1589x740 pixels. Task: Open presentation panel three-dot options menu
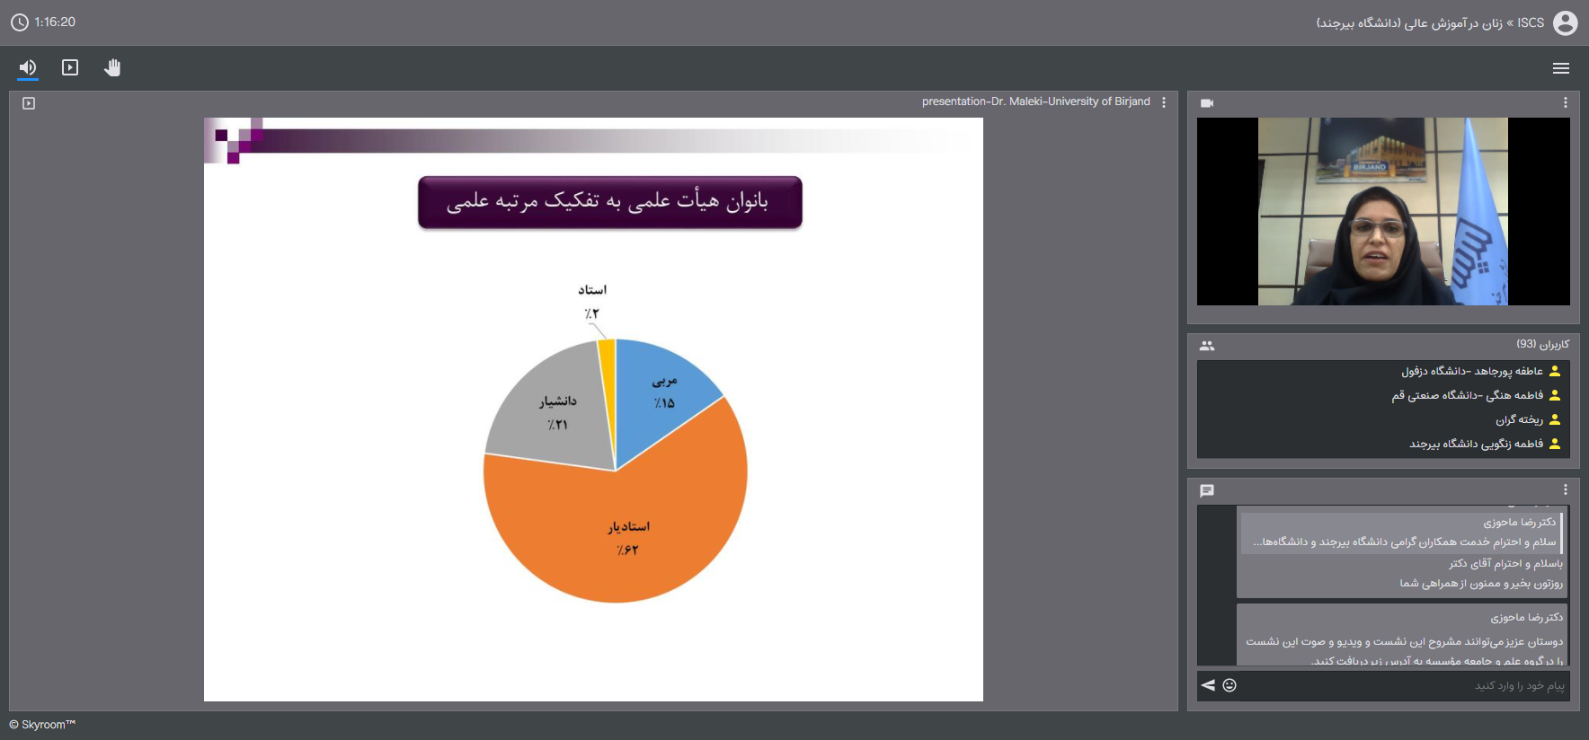(x=1164, y=102)
